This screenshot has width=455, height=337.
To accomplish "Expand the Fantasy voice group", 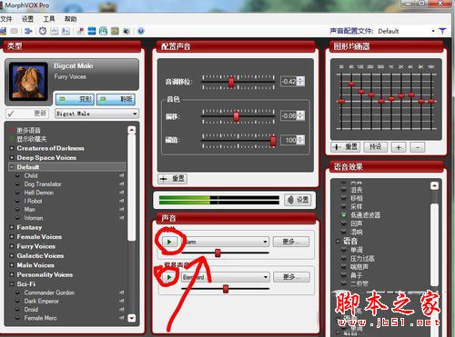I will click(12, 227).
